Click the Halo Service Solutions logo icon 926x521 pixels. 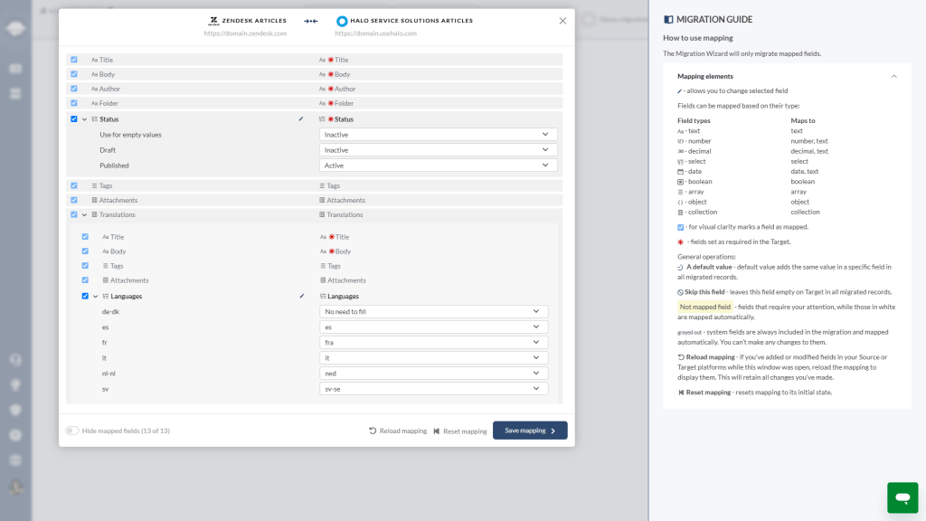[x=341, y=21]
